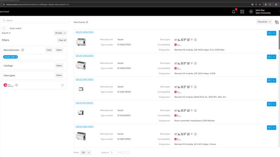Open the Show 200 per page dropdown
This screenshot has width=280, height=157.
[86, 152]
